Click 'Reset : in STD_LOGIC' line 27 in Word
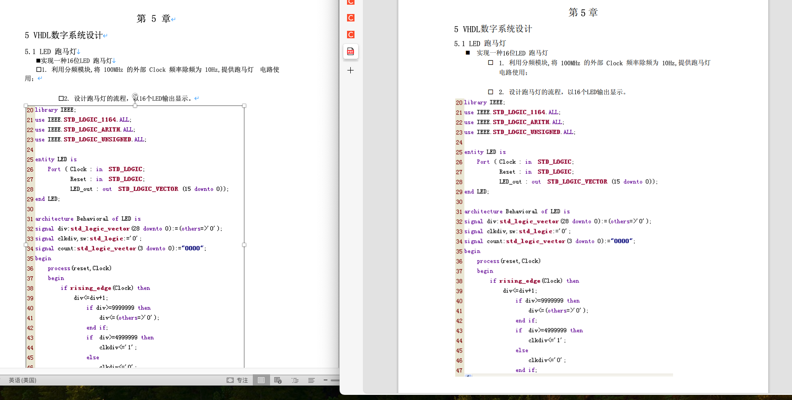The width and height of the screenshot is (792, 400). tap(108, 179)
